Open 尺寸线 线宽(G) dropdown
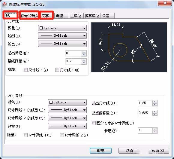The height and width of the screenshot is (159, 174). pos(62,44)
